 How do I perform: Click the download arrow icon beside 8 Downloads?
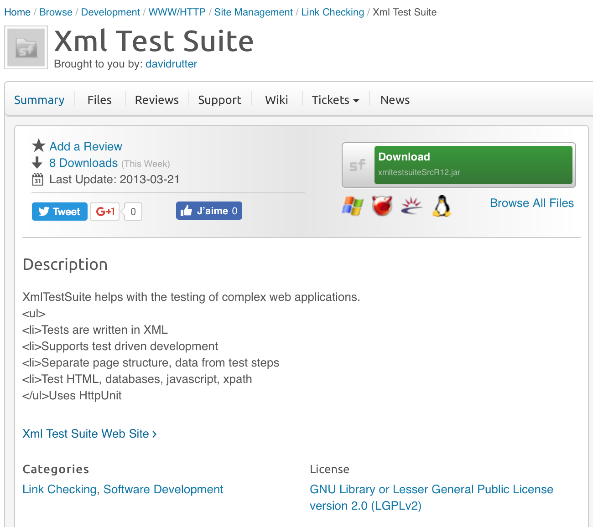point(37,162)
